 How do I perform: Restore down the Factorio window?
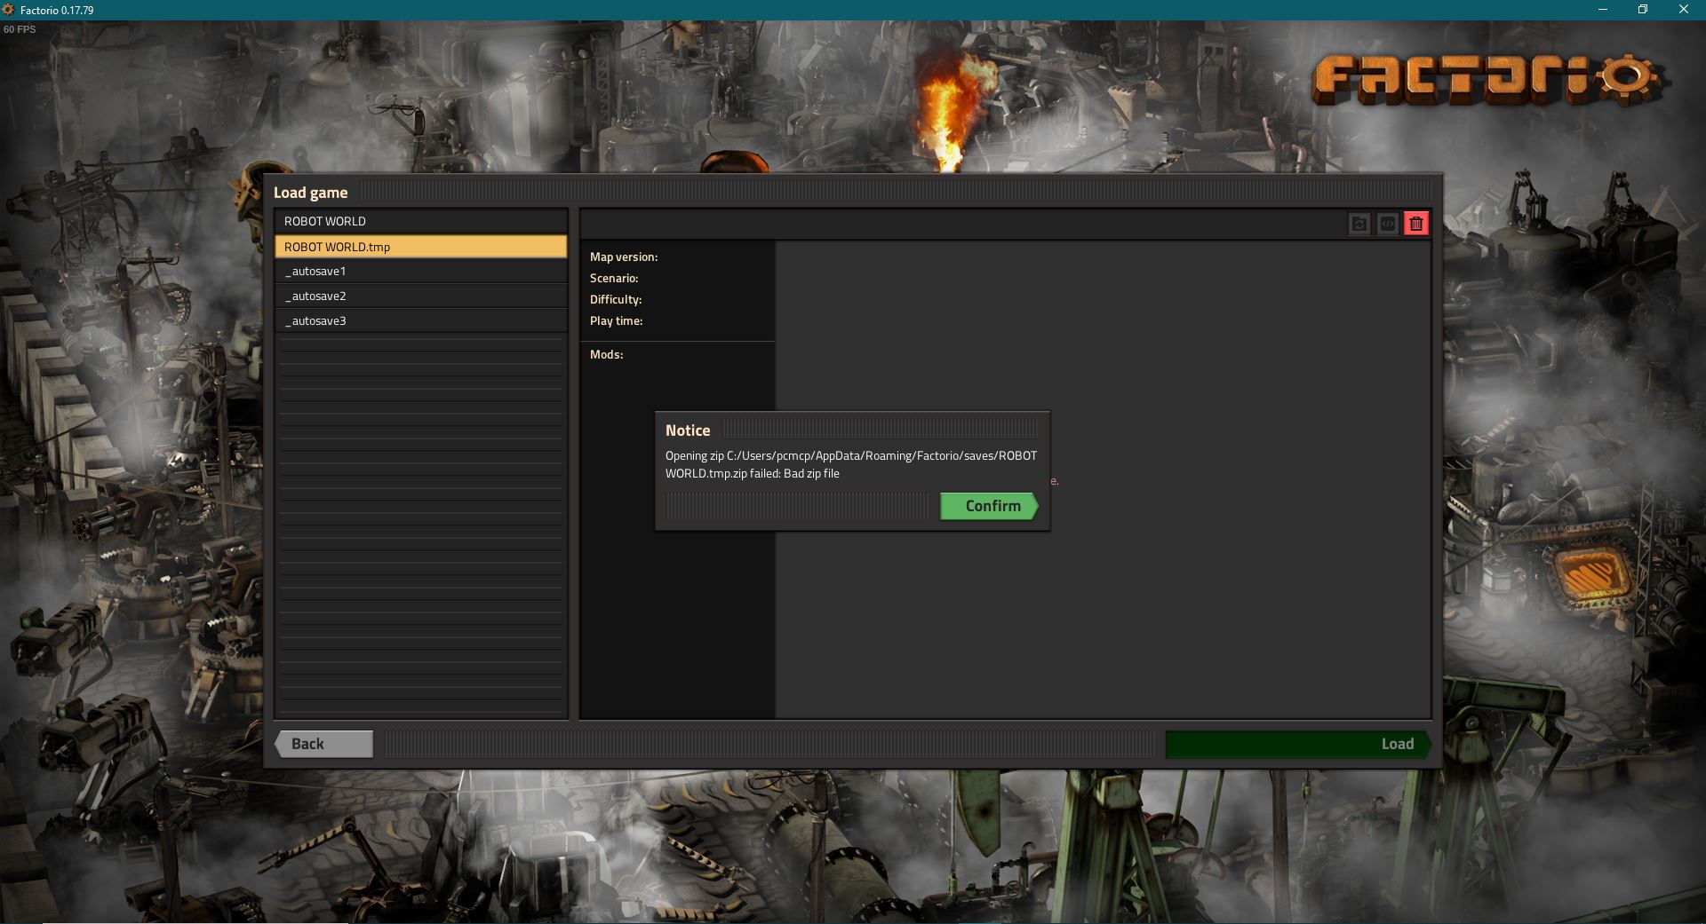tap(1643, 10)
